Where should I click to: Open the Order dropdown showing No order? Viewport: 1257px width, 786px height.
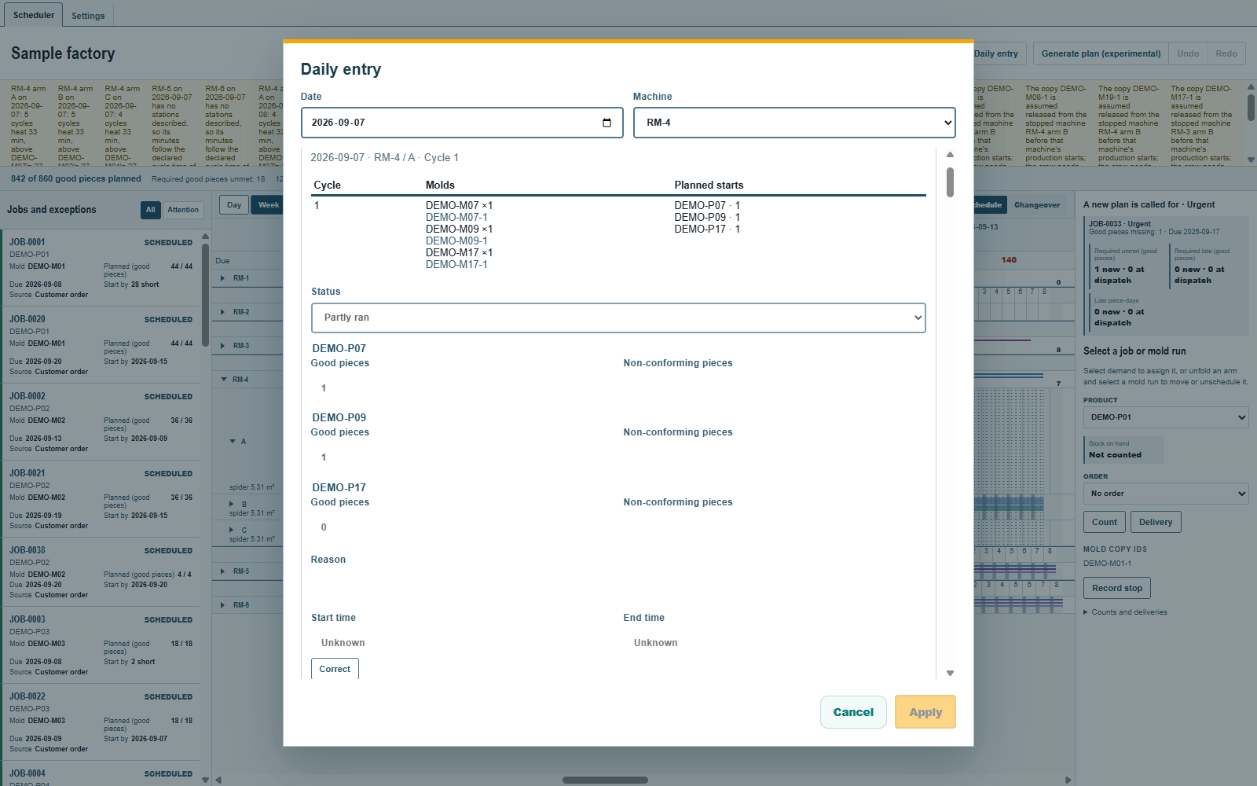pos(1166,494)
